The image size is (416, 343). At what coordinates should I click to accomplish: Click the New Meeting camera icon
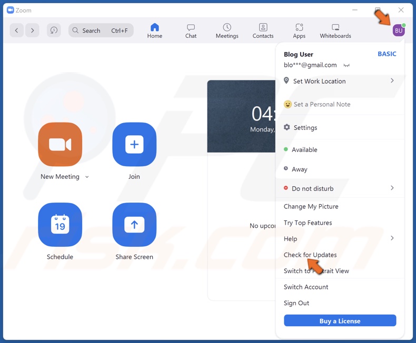[60, 144]
